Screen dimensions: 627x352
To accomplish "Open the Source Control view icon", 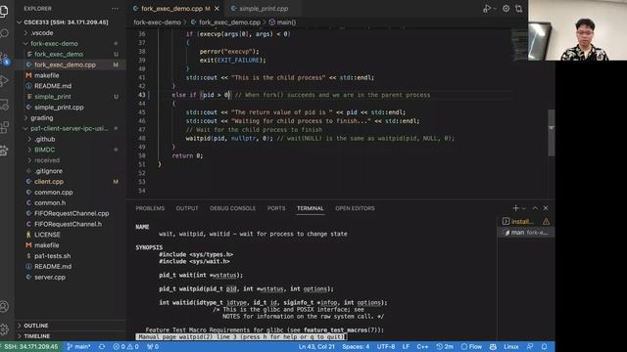I will (4, 59).
